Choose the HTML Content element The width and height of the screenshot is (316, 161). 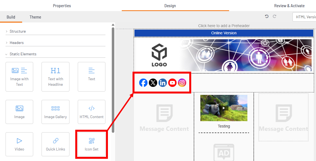tap(92, 112)
